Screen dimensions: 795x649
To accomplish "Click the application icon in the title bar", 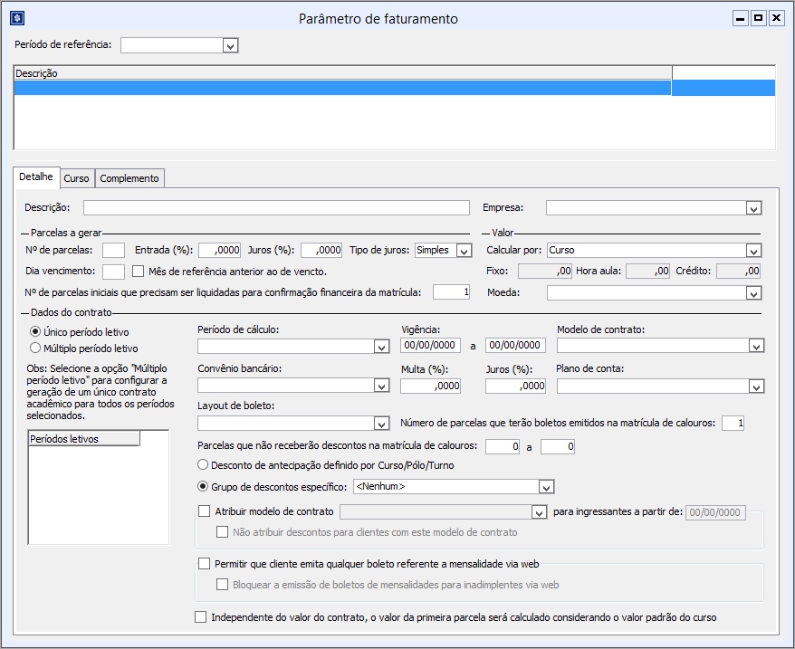I will point(15,17).
